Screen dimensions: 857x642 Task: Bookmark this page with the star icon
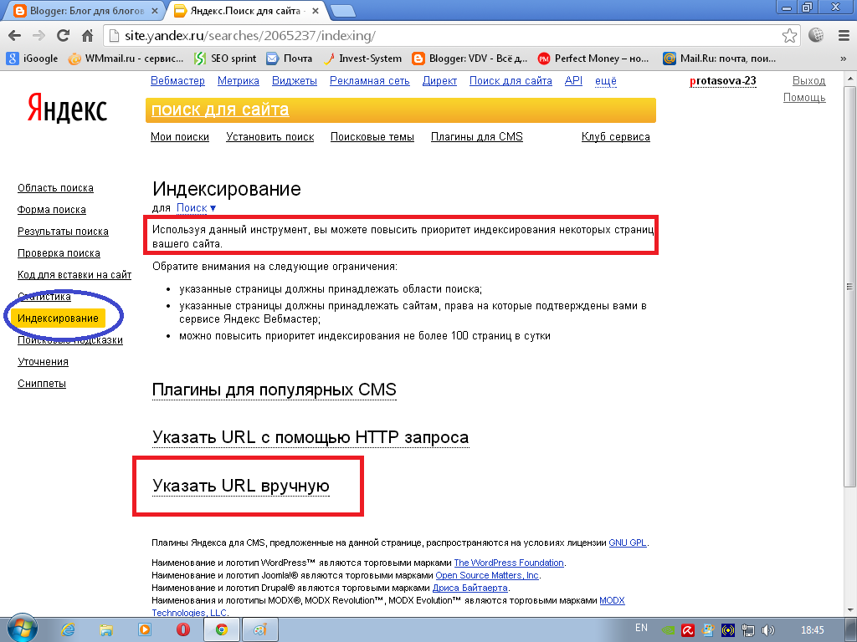pyautogui.click(x=789, y=36)
